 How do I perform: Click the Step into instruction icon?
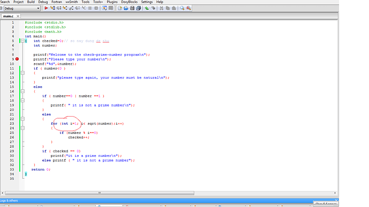[x=83, y=8]
